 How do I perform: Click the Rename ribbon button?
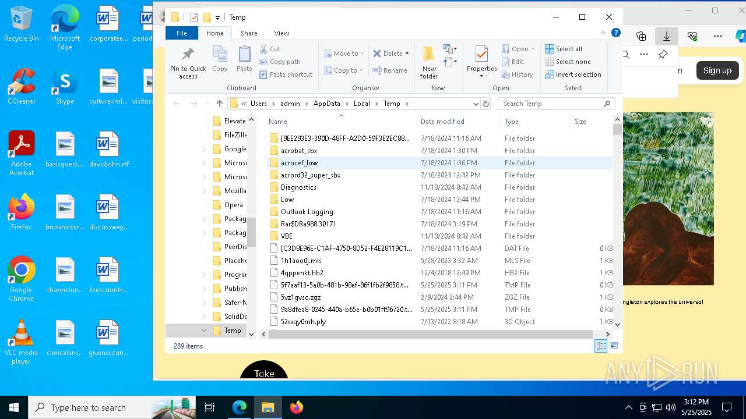coord(390,70)
